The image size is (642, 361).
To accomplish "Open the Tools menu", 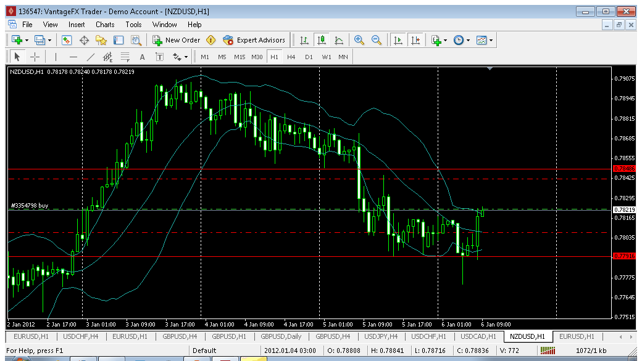I will tap(133, 25).
